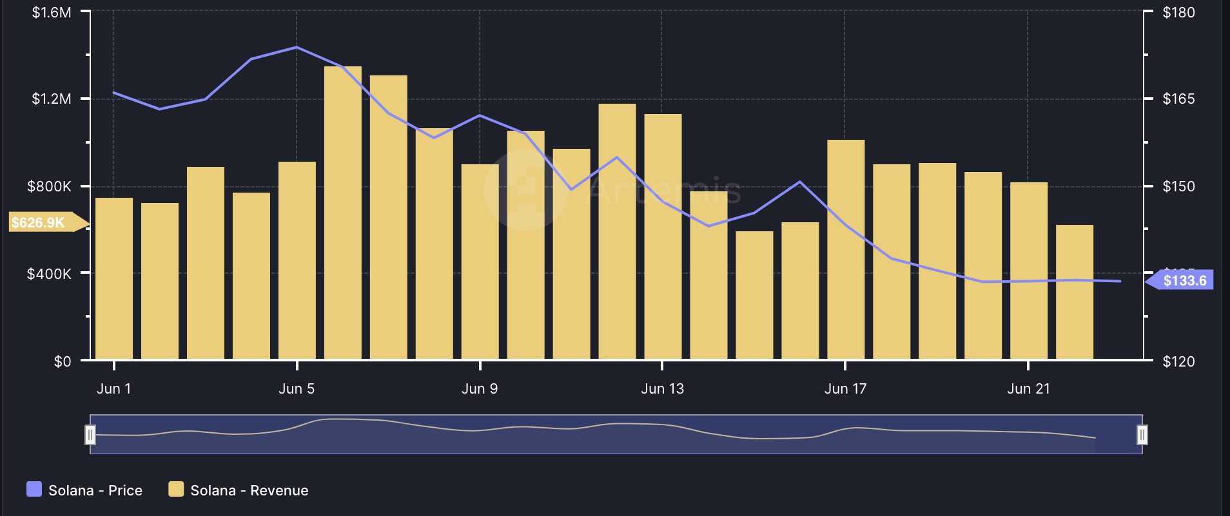Click the range navigator selected area
The width and height of the screenshot is (1230, 516).
(616, 434)
